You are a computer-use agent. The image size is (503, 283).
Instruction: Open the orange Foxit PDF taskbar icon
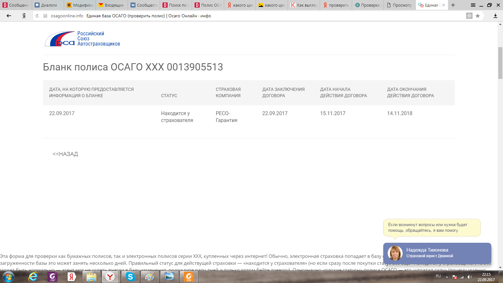pyautogui.click(x=189, y=277)
